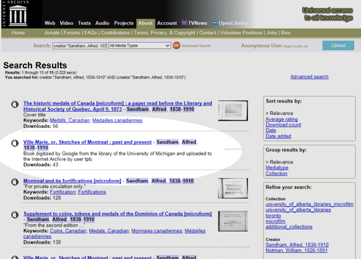Refine by creator Sandham, Alfred, 1838-1910
Screen dimensions: 361x259
[x=297, y=245]
